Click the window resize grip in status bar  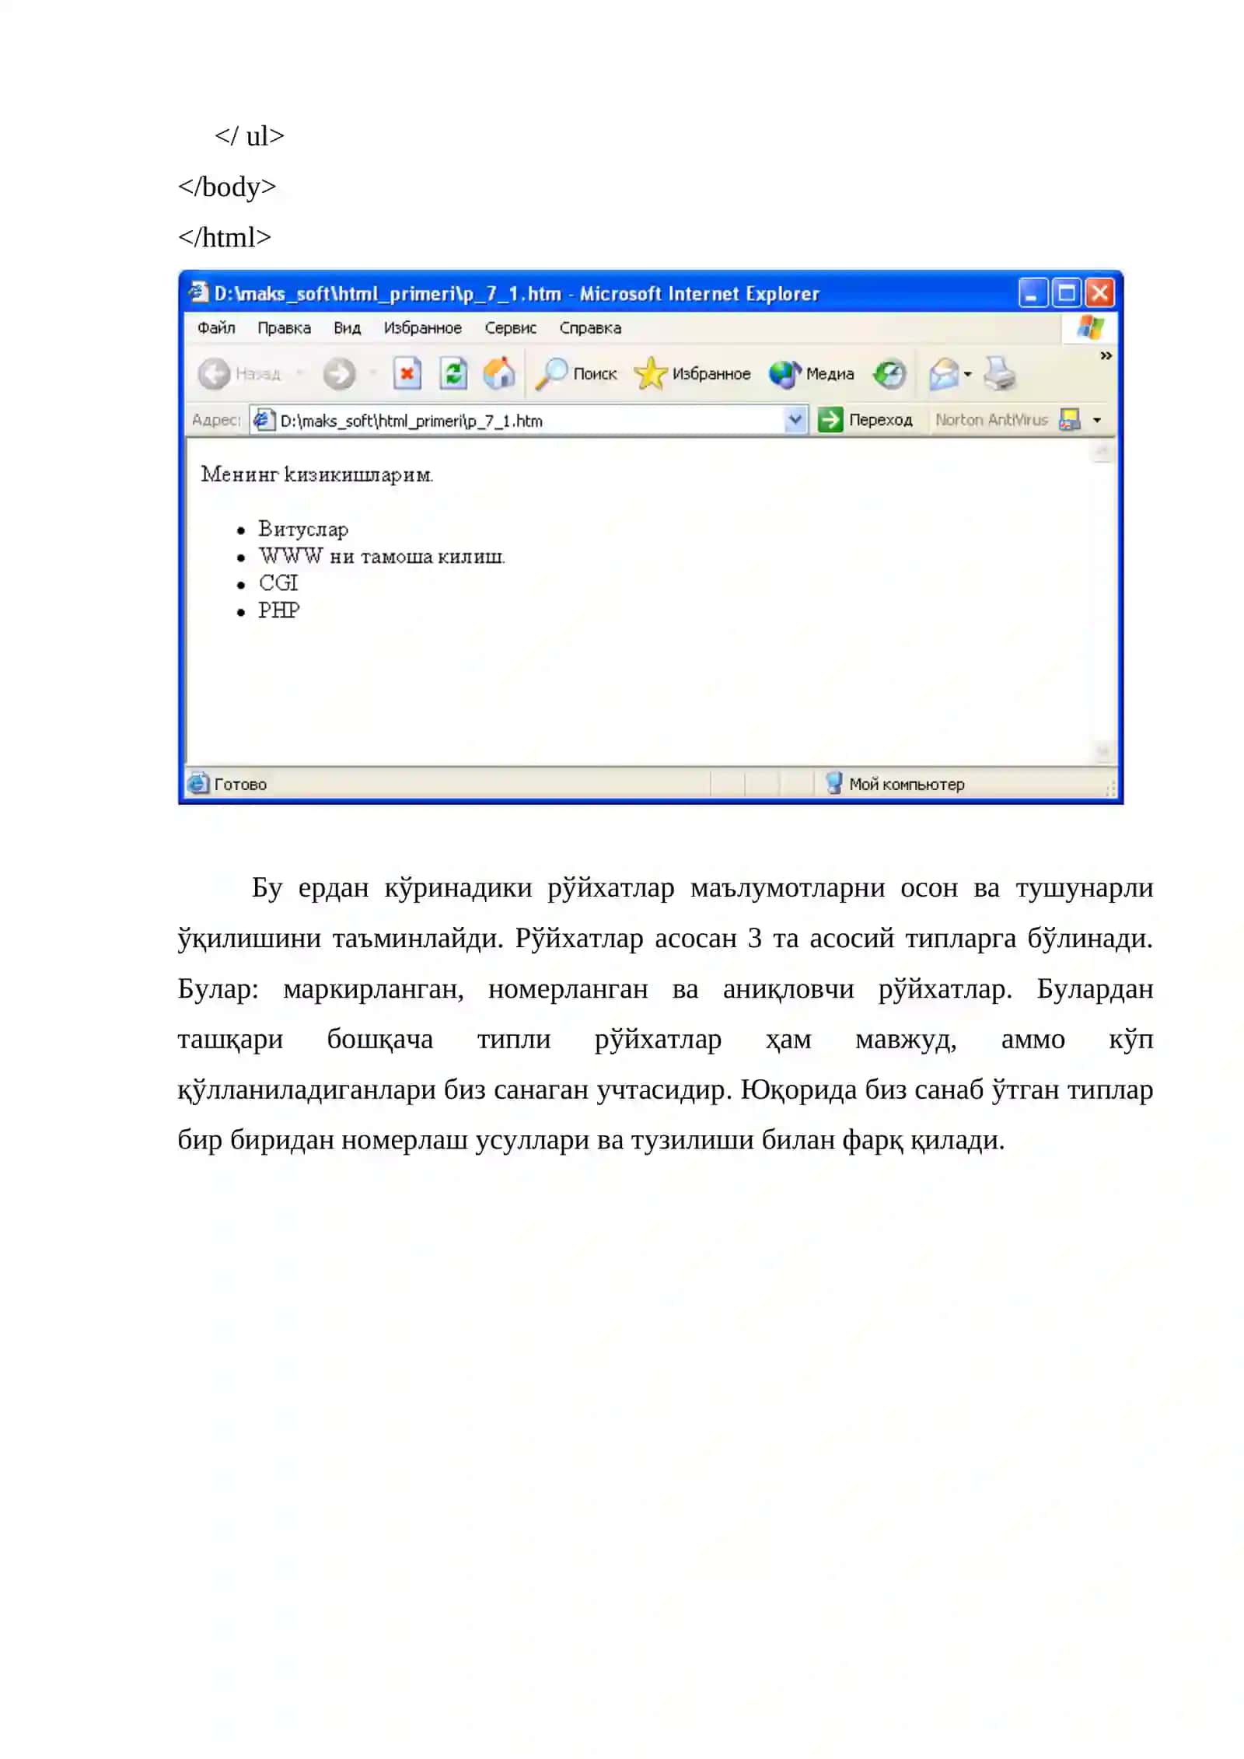click(1109, 789)
